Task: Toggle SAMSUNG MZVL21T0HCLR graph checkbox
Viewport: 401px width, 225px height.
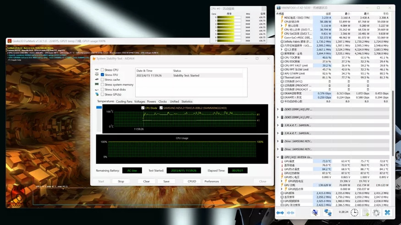Action: 161,108
